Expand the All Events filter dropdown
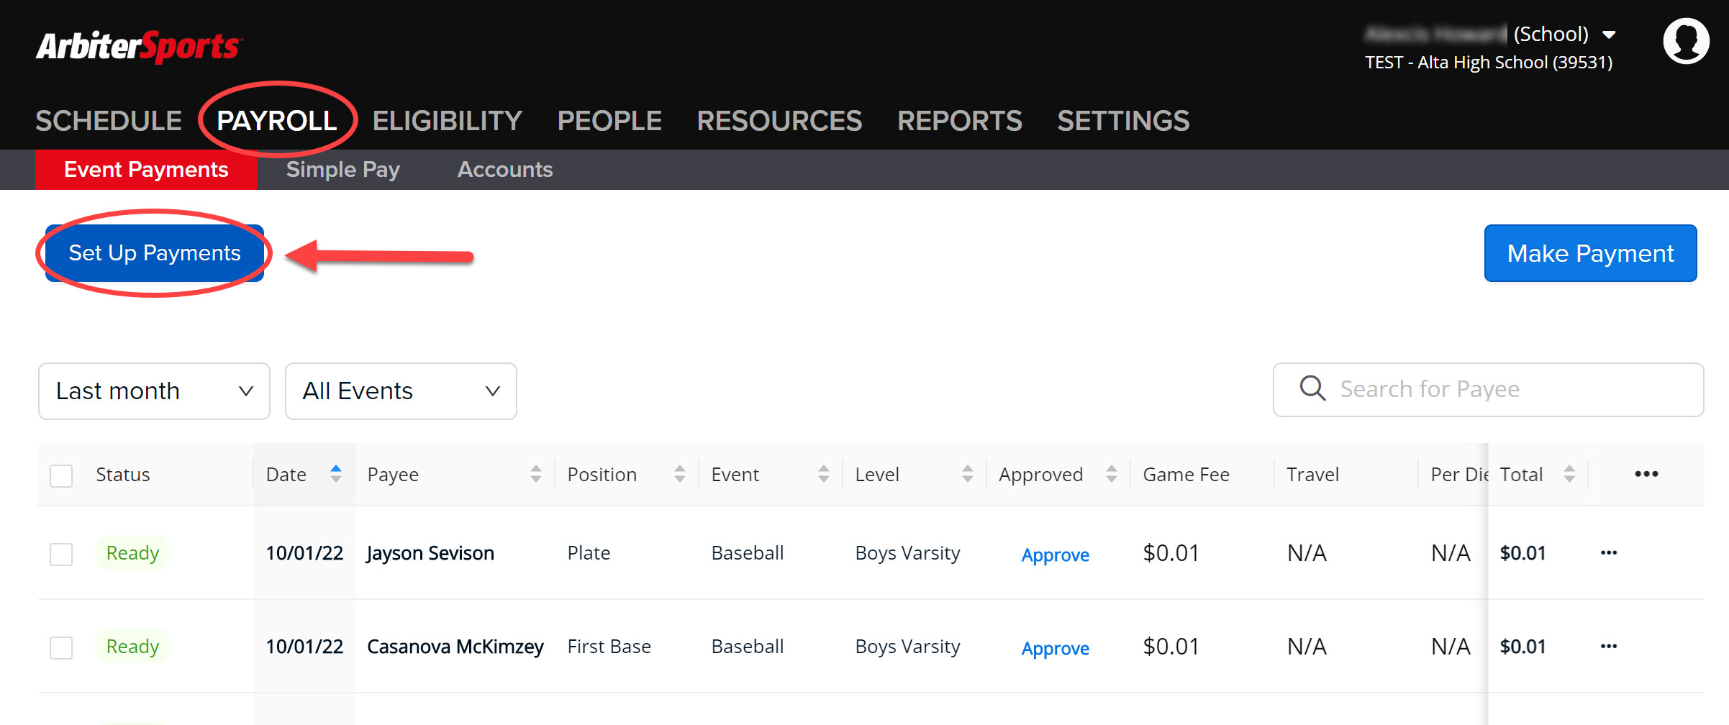Viewport: 1729px width, 725px height. click(401, 391)
